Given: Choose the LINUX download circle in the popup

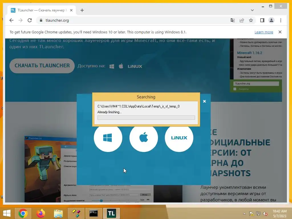Looking at the screenshot, I should (x=179, y=138).
